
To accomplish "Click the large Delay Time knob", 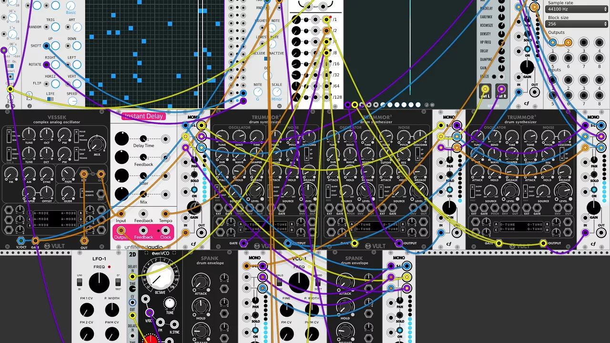I will coord(122,139).
